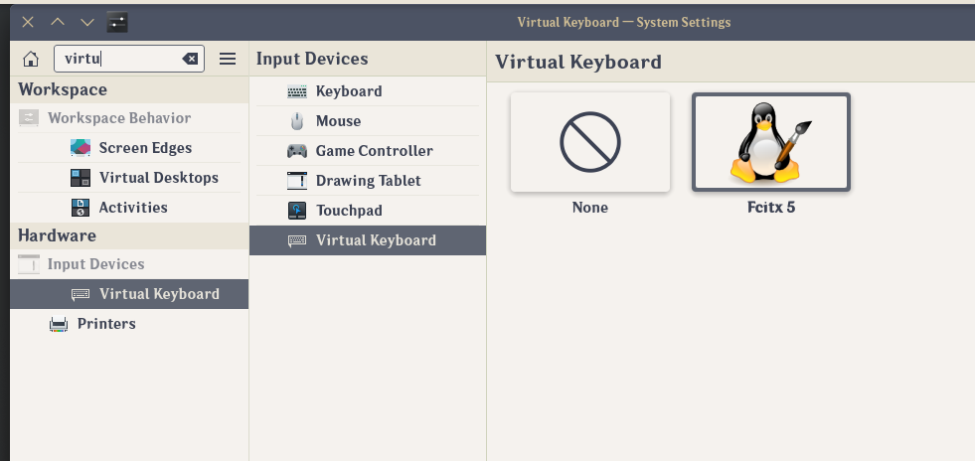The width and height of the screenshot is (975, 461).
Task: Open Game Controller settings
Action: pos(368,151)
